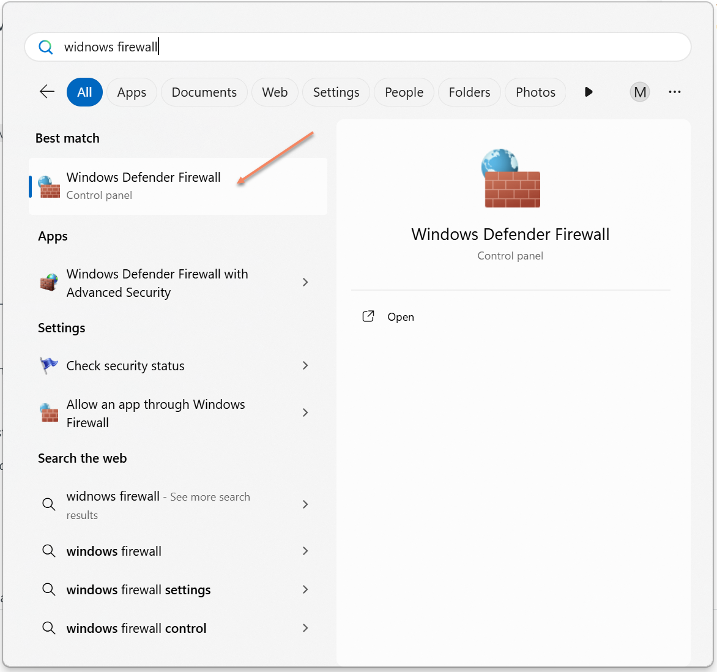Click magnifier icon beside 'windows firewall control'

[49, 627]
